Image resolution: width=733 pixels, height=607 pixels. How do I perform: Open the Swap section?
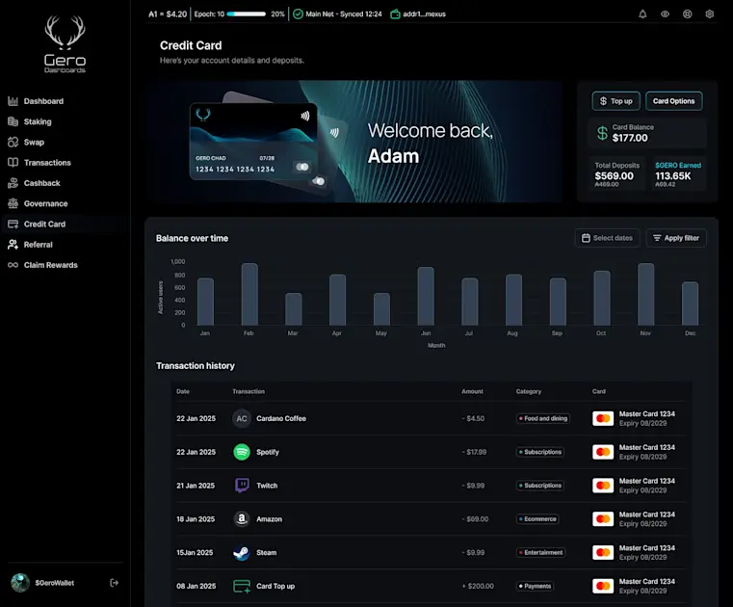[x=26, y=143]
